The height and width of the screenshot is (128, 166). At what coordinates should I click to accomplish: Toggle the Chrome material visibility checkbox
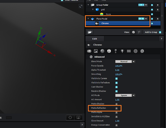[x=152, y=23]
